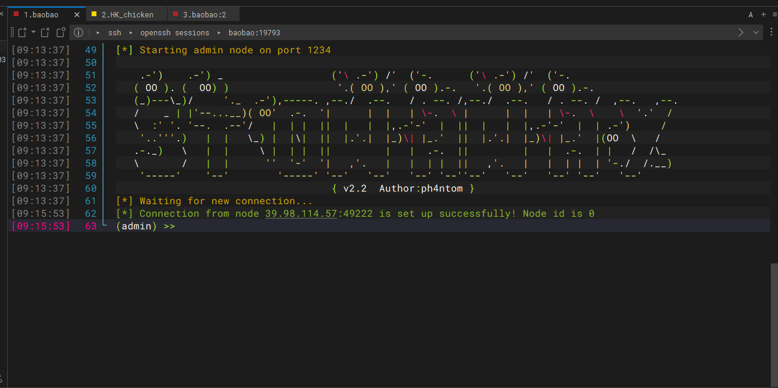Image resolution: width=778 pixels, height=388 pixels.
Task: Click the pink [09:15:53] timestamp on line 63
Action: click(41, 226)
